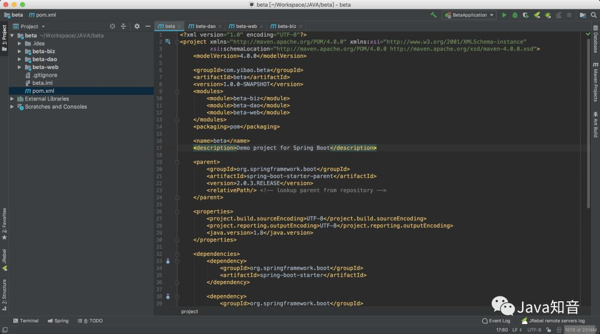Open the Favorites tool window

[x=4, y=224]
